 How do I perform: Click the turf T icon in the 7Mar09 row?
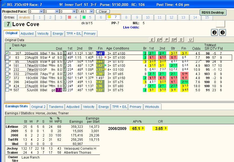[64, 69]
